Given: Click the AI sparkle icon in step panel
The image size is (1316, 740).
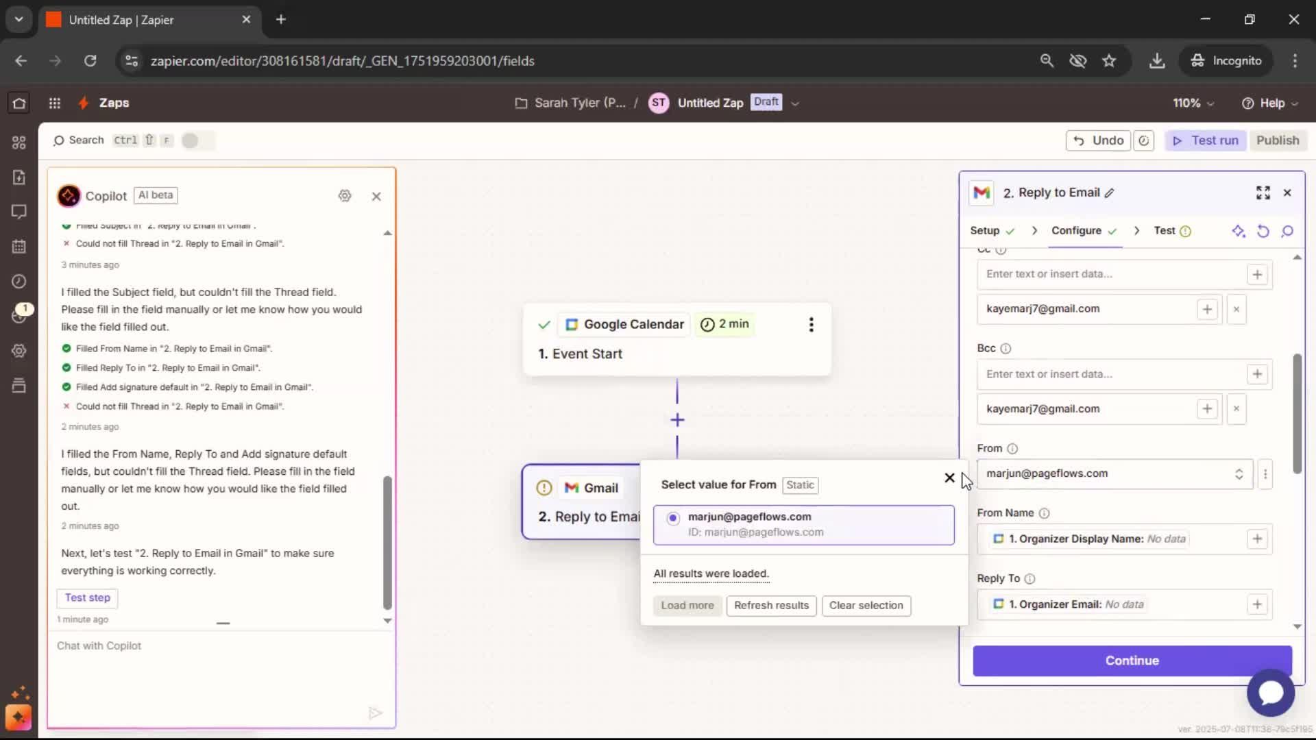Looking at the screenshot, I should click(x=1238, y=231).
